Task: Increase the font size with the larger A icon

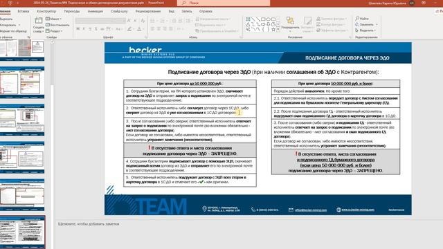Action: [x=129, y=21]
